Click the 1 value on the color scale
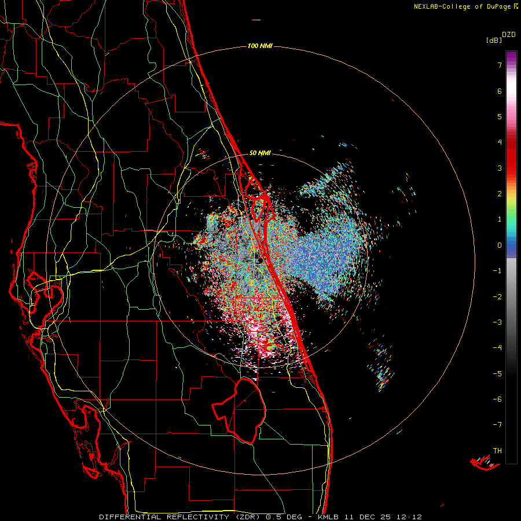Viewport: 521px width, 521px height. click(x=500, y=219)
